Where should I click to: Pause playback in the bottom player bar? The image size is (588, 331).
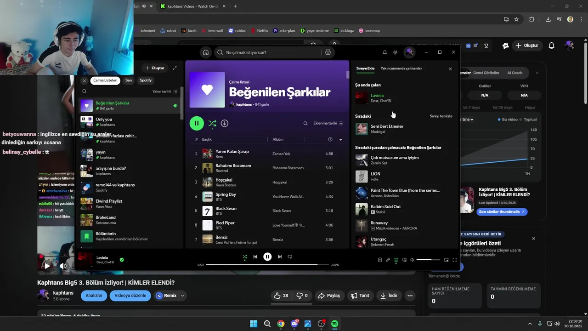pyautogui.click(x=267, y=257)
